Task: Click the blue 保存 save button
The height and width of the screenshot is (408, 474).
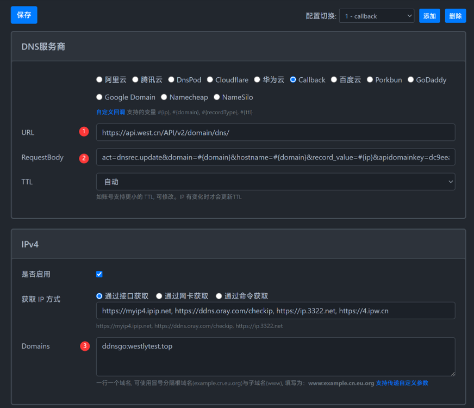Action: click(24, 15)
